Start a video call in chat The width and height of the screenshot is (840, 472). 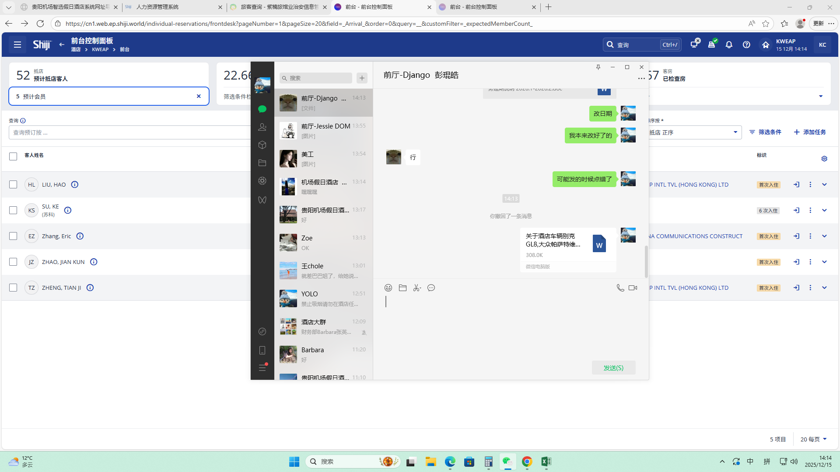pyautogui.click(x=633, y=288)
